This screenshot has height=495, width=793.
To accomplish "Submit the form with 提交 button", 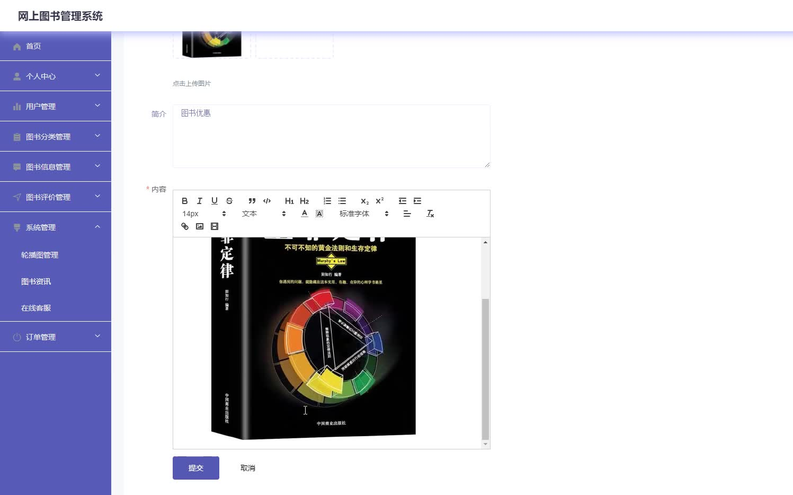I will pos(196,468).
